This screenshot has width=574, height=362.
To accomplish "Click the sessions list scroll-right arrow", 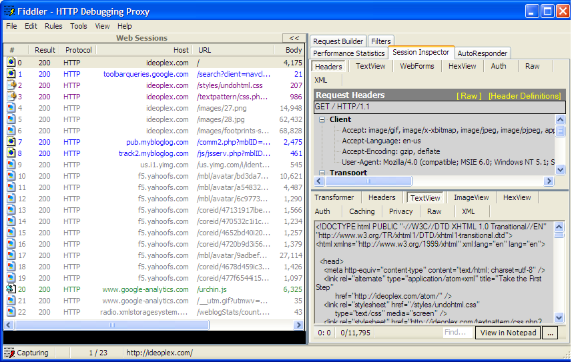I will click(299, 325).
